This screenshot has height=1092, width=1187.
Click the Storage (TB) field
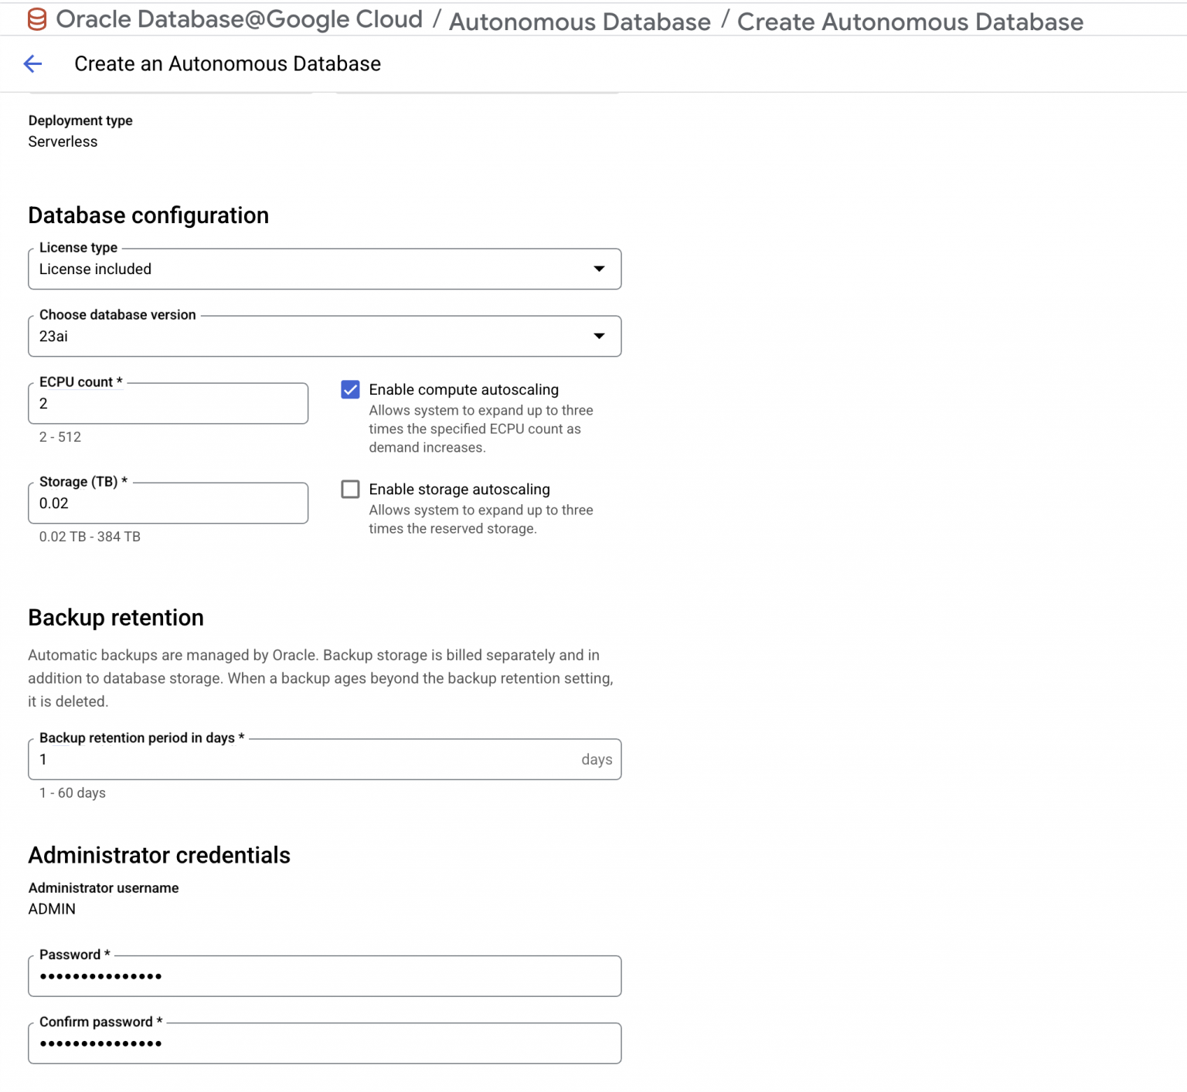point(168,503)
